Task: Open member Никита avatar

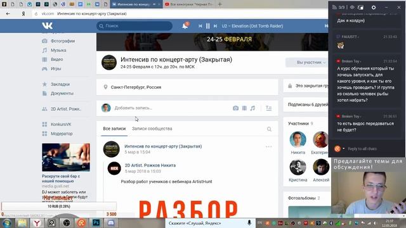Action: coord(298,139)
